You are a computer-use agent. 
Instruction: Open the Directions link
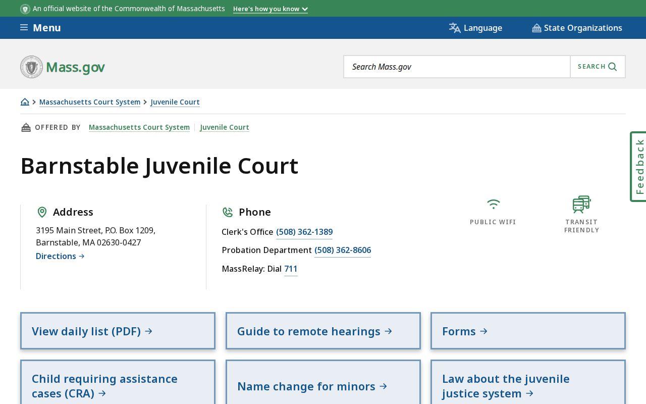point(60,256)
